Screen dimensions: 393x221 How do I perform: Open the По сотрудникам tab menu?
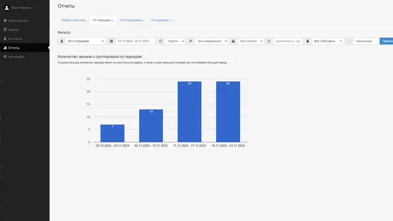tap(132, 20)
